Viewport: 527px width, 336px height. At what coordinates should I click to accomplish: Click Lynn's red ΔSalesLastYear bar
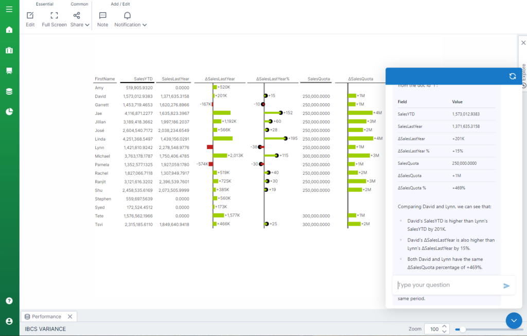tap(210, 147)
